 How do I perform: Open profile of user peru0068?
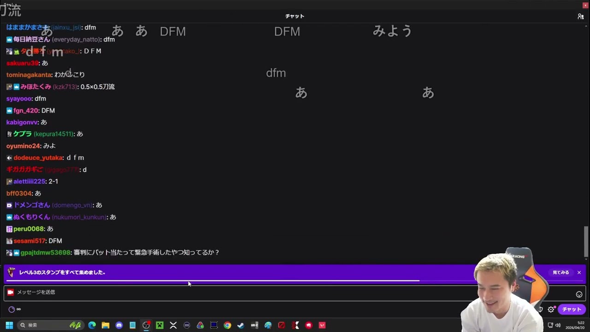click(29, 229)
